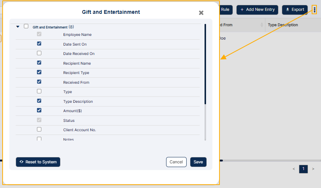Screen dimensions: 321x188
Task: Select the Date Sent On label
Action: (x=75, y=44)
